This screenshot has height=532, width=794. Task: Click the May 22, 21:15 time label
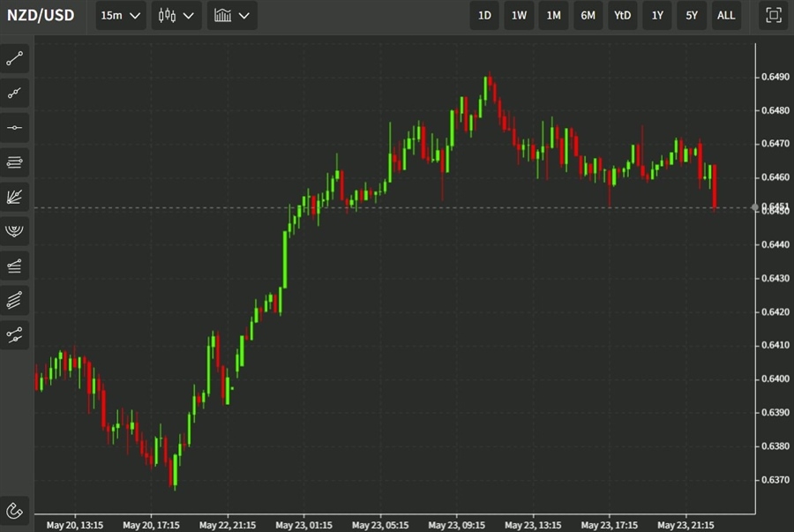[228, 525]
